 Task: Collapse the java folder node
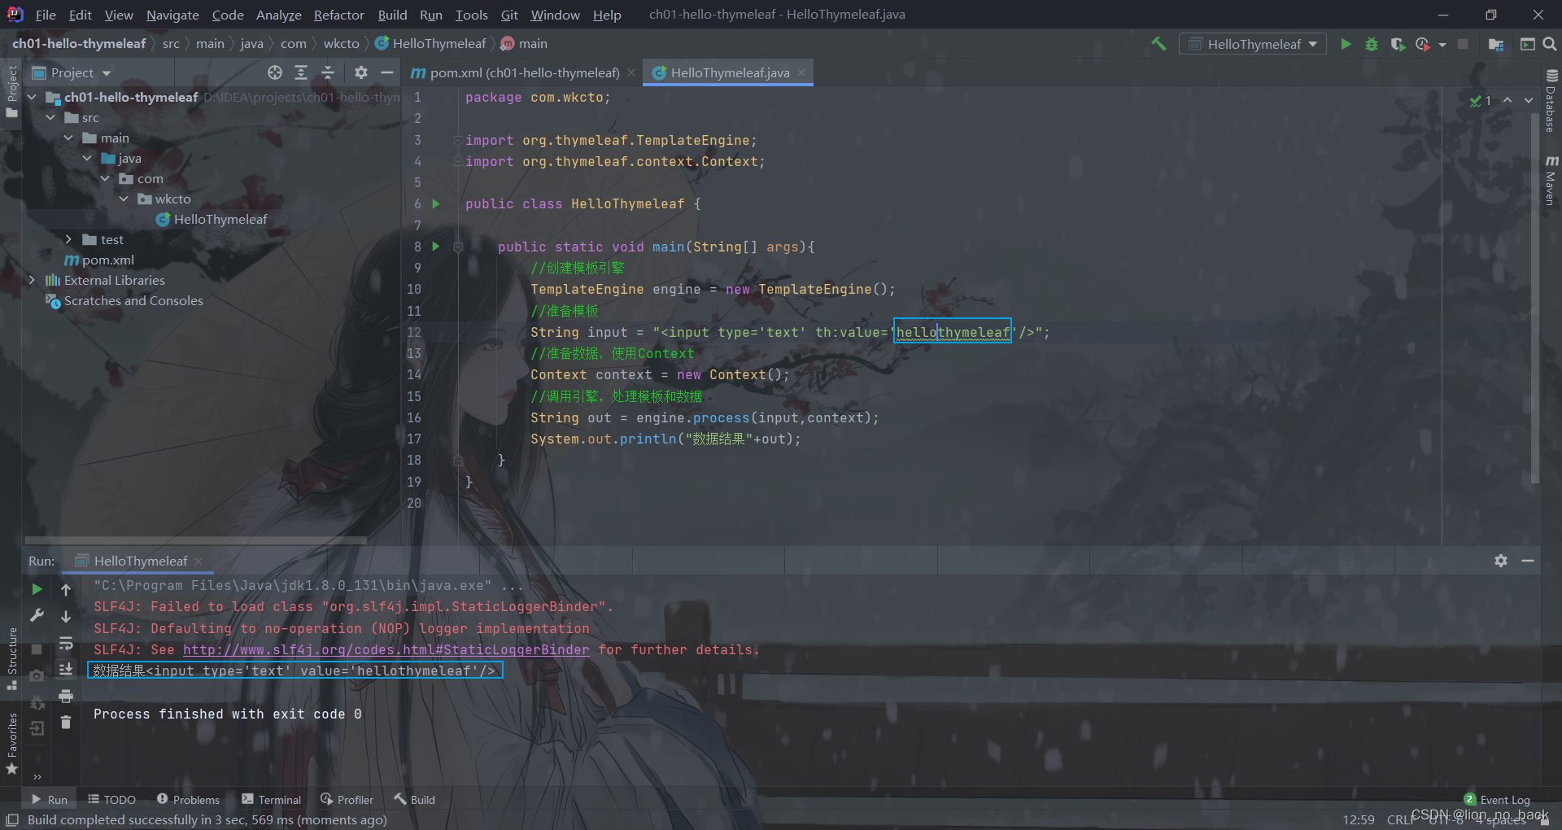(x=87, y=158)
